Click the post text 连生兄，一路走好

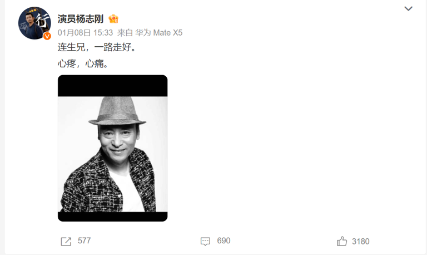coord(97,47)
